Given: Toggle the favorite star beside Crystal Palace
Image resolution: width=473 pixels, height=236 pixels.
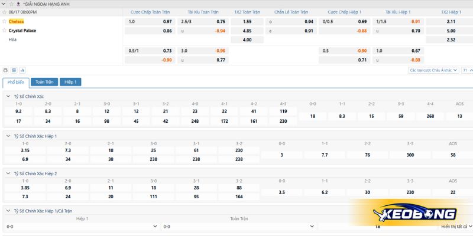Looking at the screenshot, I should (4, 31).
